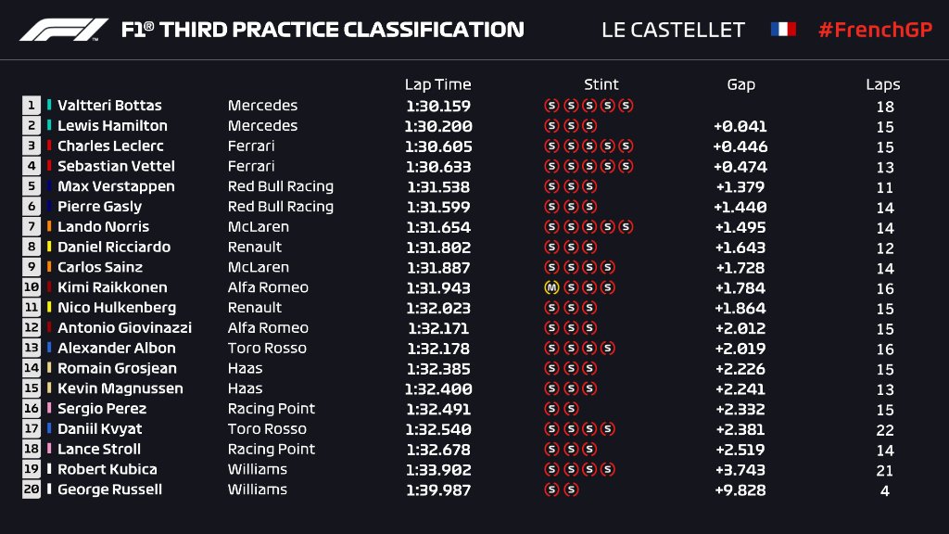
Task: Select the Lap Time column header
Action: [437, 84]
